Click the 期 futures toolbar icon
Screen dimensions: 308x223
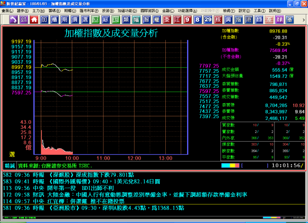point(64,19)
